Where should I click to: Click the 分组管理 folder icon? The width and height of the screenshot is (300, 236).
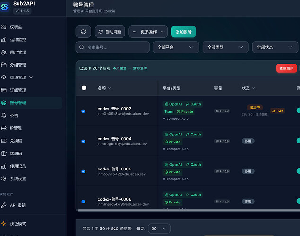click(4, 65)
